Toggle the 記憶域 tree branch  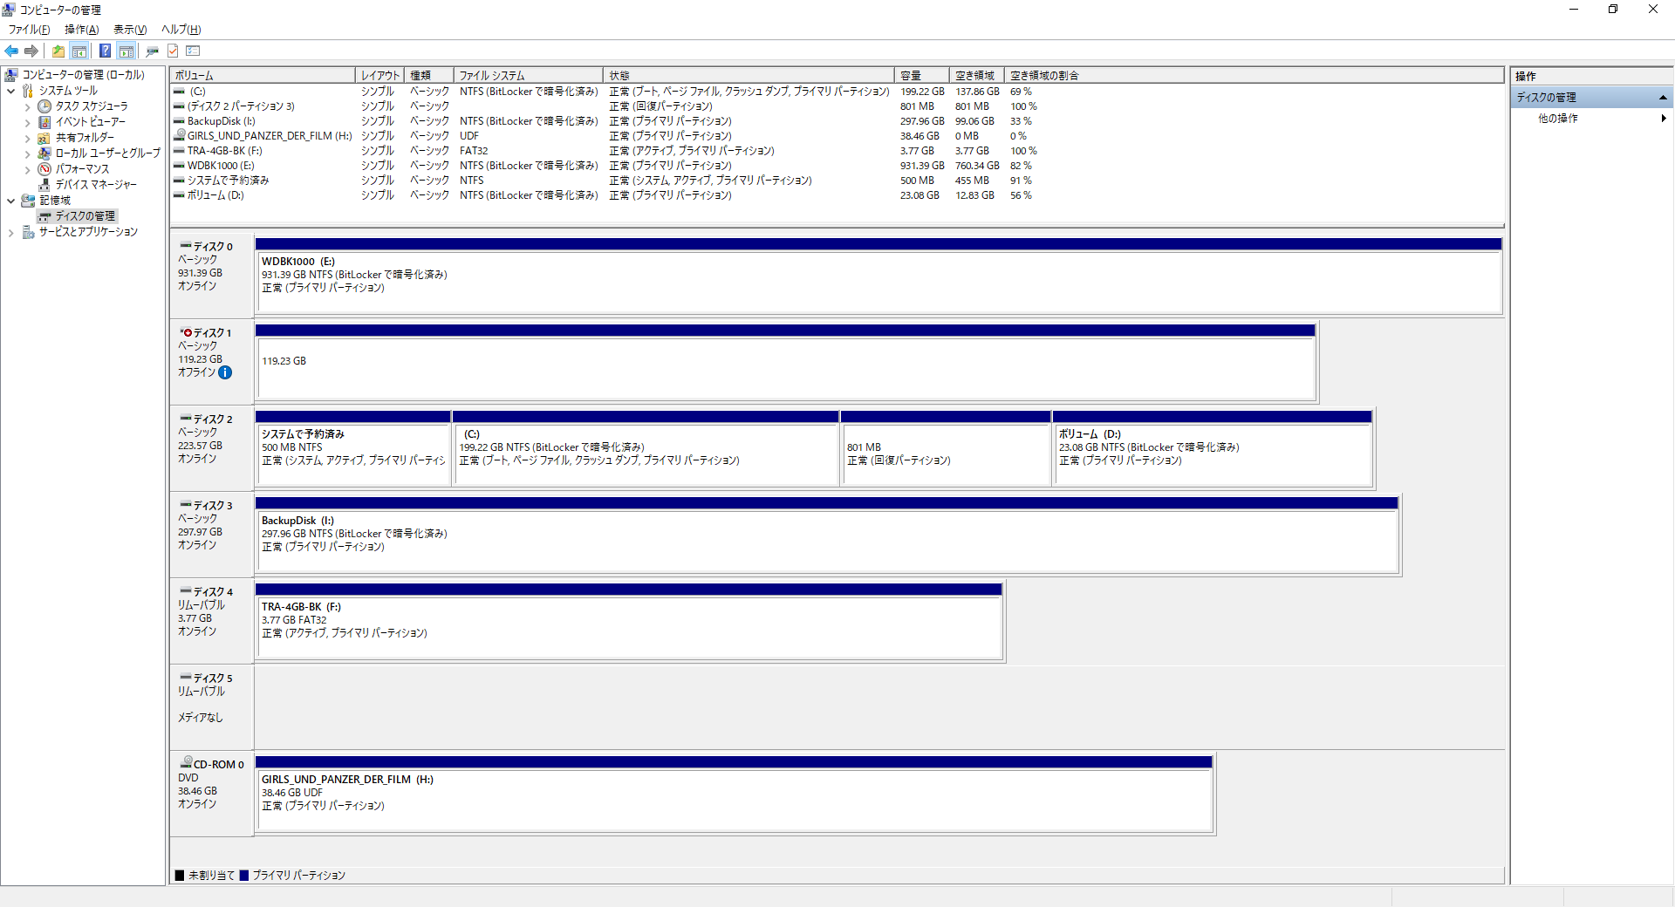(x=11, y=200)
